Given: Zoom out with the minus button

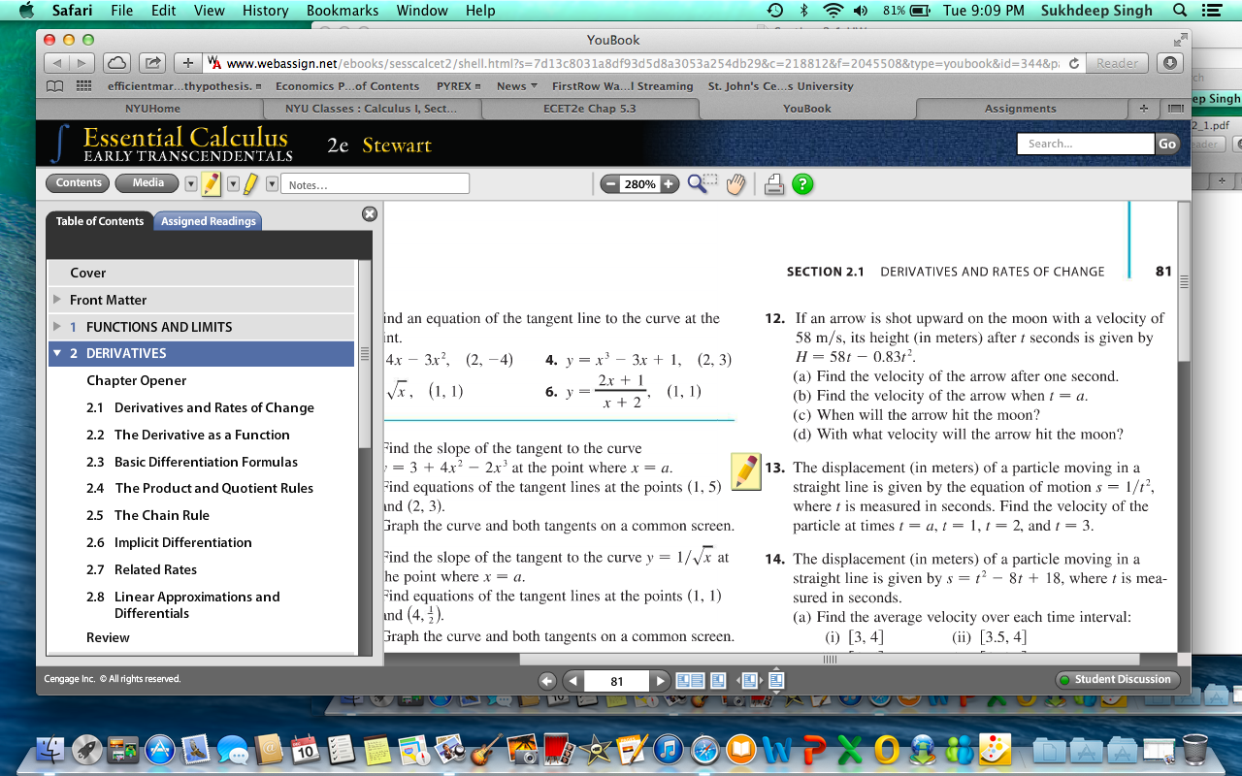Looking at the screenshot, I should point(609,183).
